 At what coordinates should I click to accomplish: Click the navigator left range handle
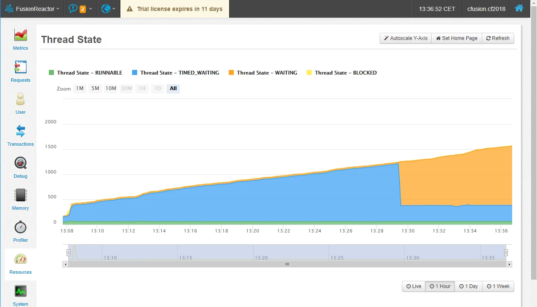point(68,253)
